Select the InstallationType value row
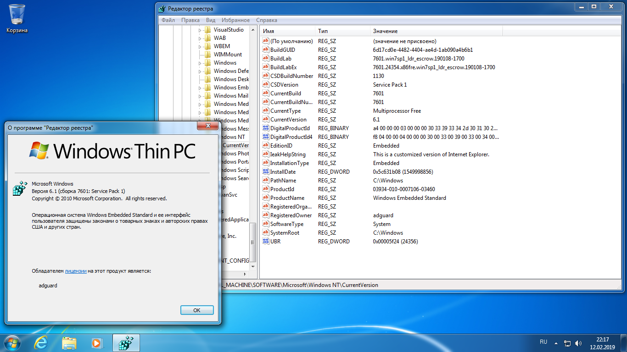 [381, 163]
